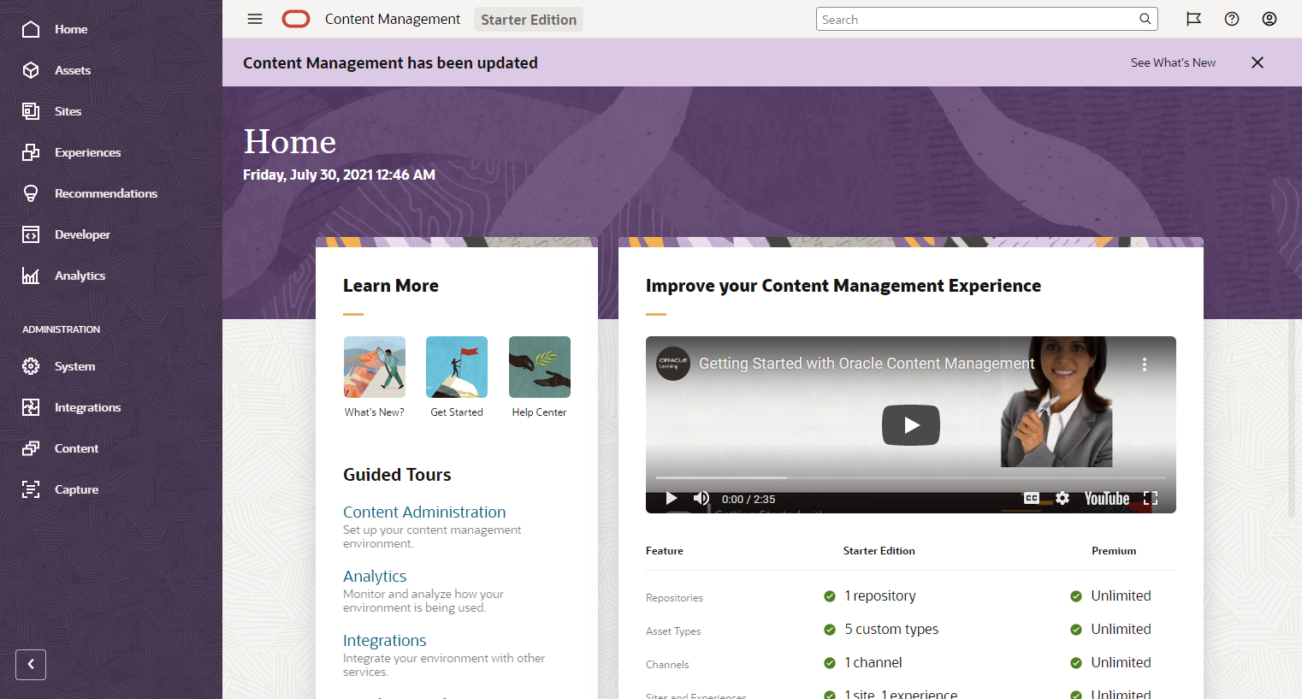
Task: Click the 'Channels' feature label
Action: [x=667, y=665]
